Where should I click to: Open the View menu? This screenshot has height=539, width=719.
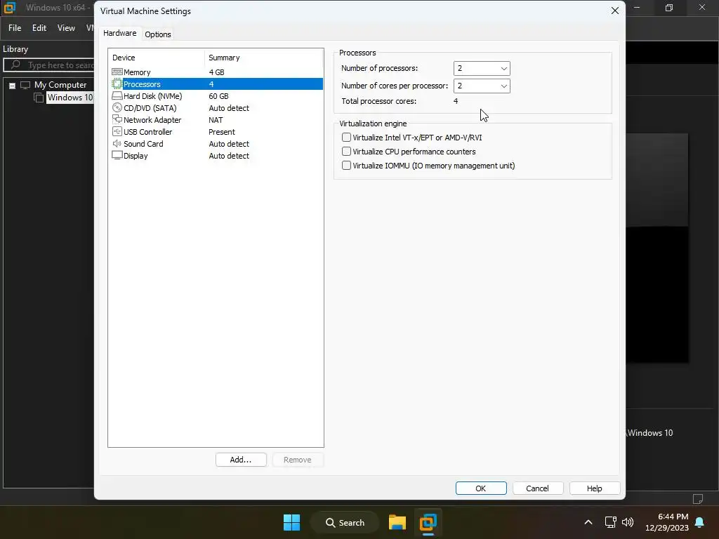pyautogui.click(x=66, y=28)
